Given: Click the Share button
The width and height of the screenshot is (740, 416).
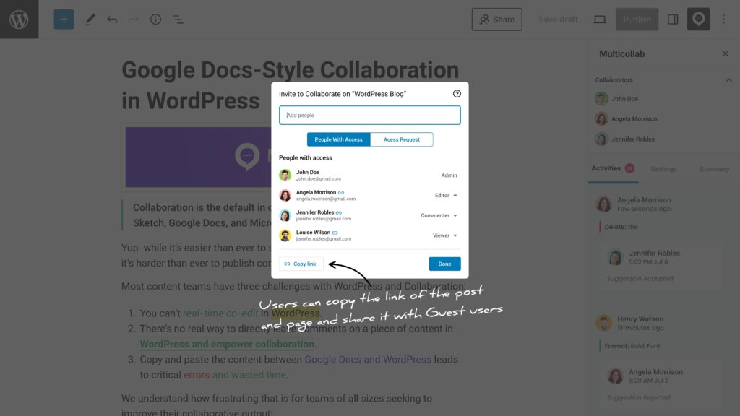Looking at the screenshot, I should click(x=497, y=19).
